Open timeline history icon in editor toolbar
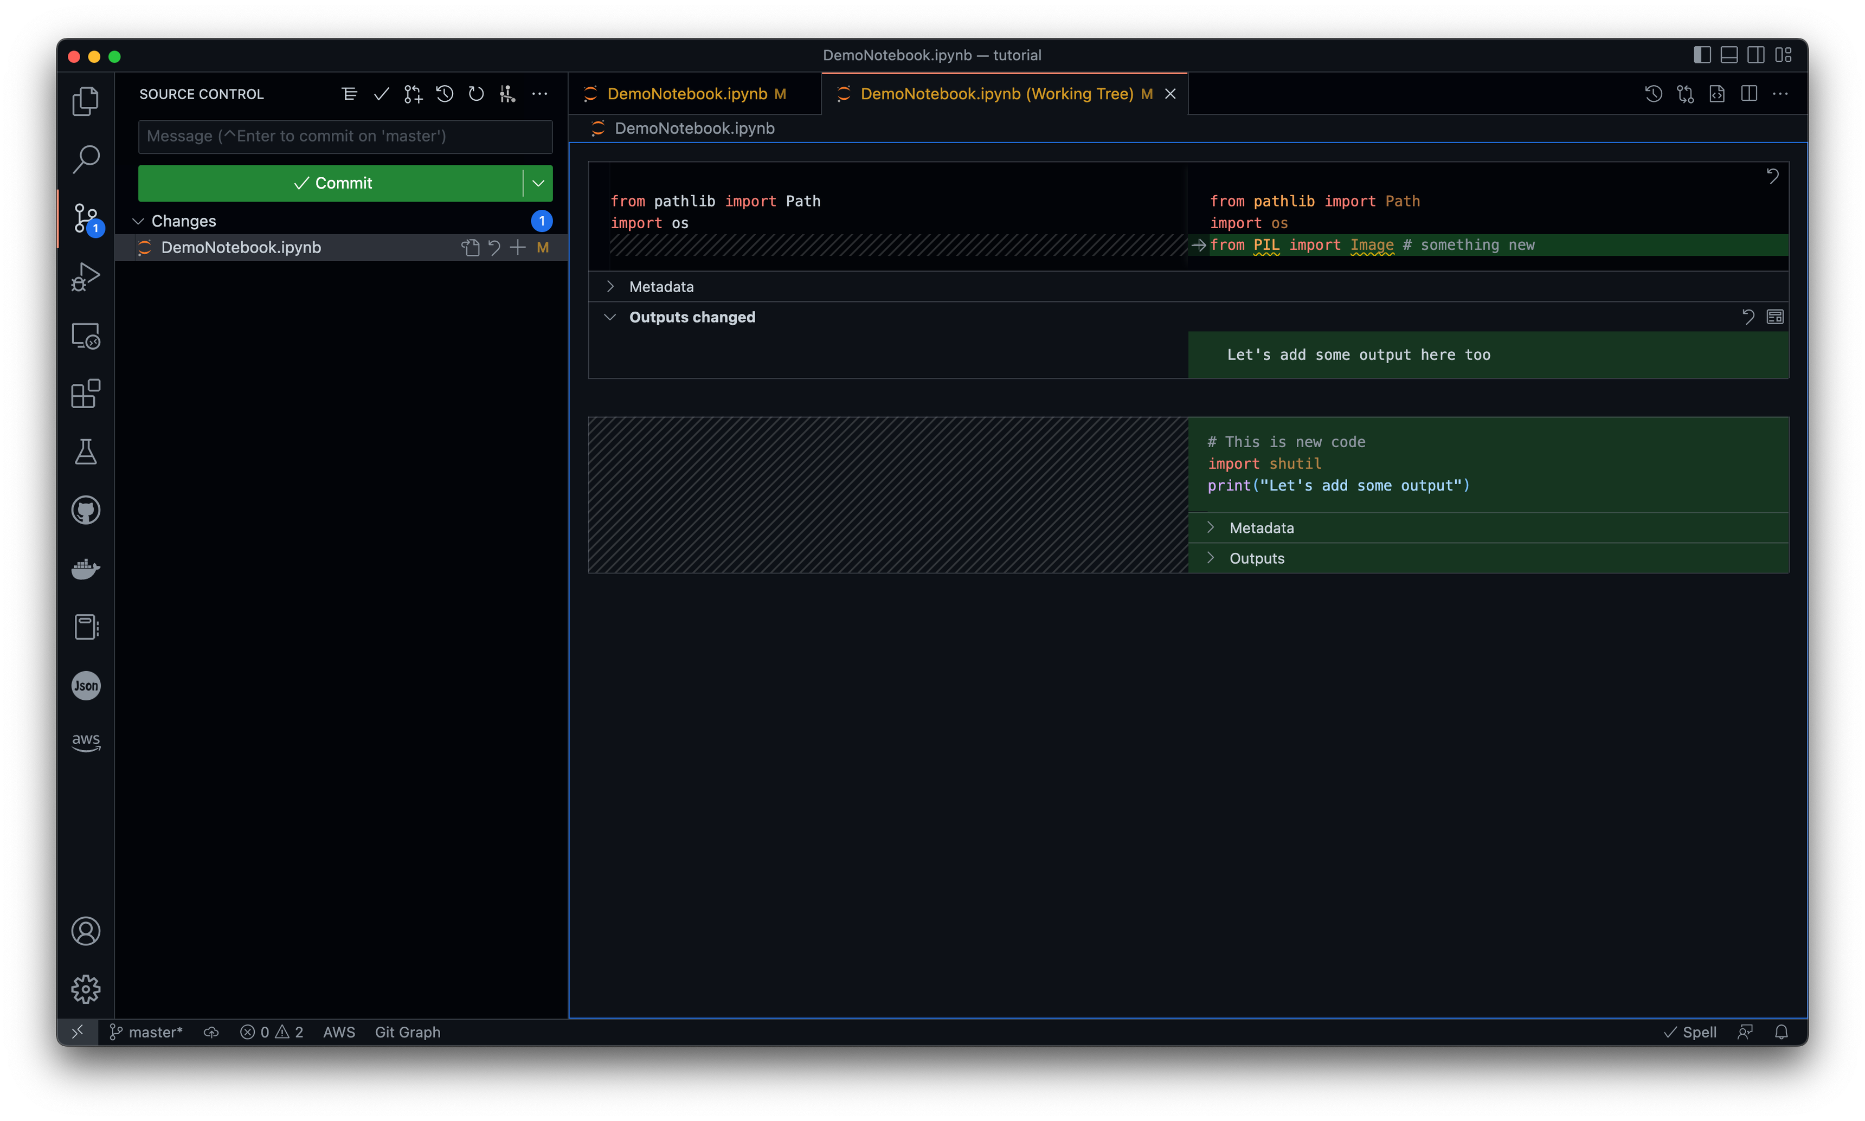This screenshot has width=1865, height=1121. (1654, 94)
